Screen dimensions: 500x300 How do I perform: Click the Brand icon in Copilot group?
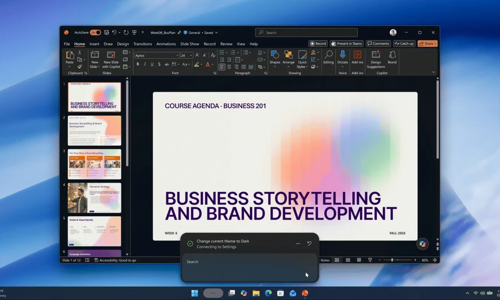392,57
